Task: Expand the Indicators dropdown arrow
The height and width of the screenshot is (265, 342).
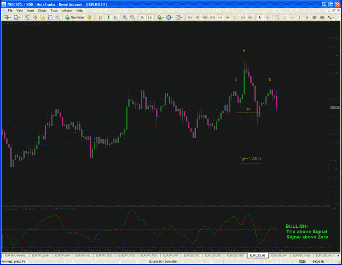Action: click(x=163, y=17)
